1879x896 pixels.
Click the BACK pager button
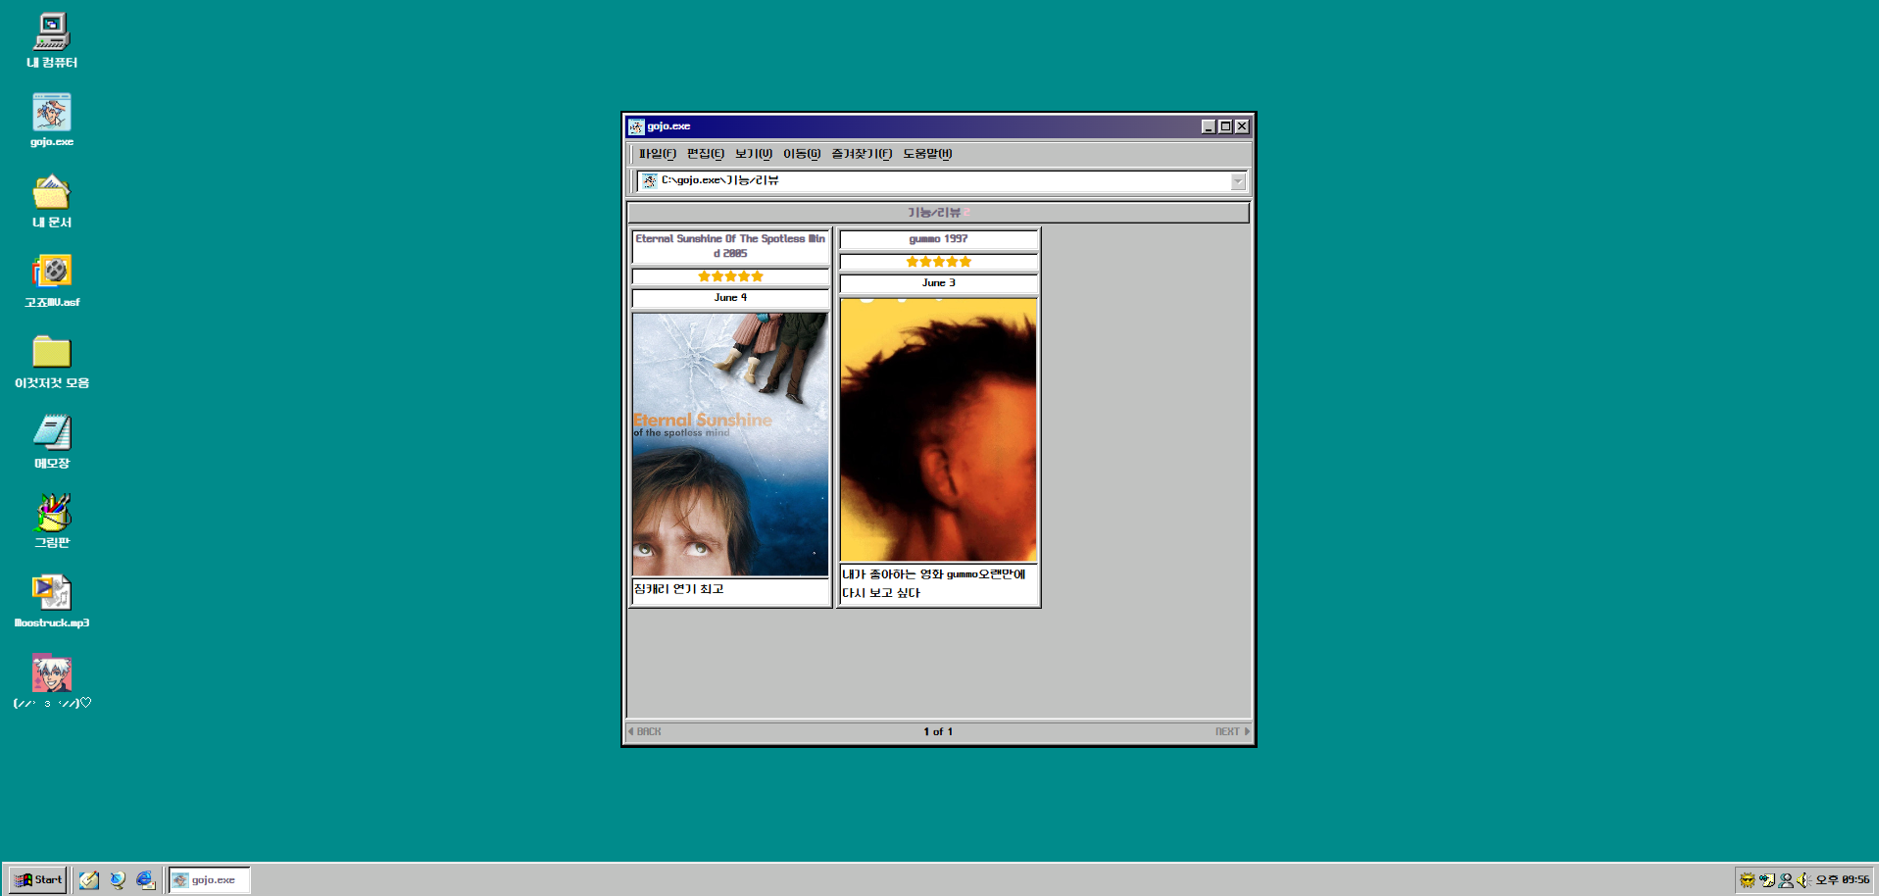[645, 731]
